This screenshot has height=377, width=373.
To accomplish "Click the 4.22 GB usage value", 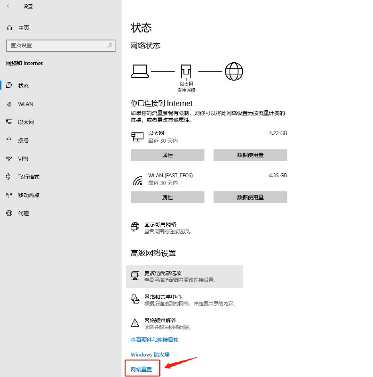I will coord(278,133).
